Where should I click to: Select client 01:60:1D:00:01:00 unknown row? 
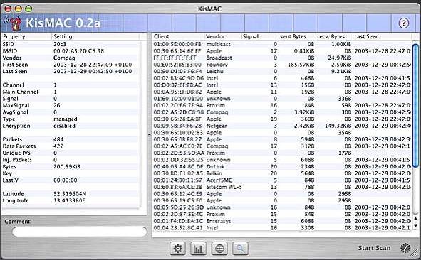[282, 99]
